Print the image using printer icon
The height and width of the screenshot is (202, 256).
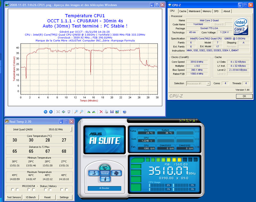[107, 112]
